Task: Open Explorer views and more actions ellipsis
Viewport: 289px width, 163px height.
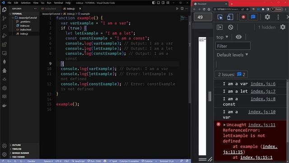Action: click(x=35, y=9)
